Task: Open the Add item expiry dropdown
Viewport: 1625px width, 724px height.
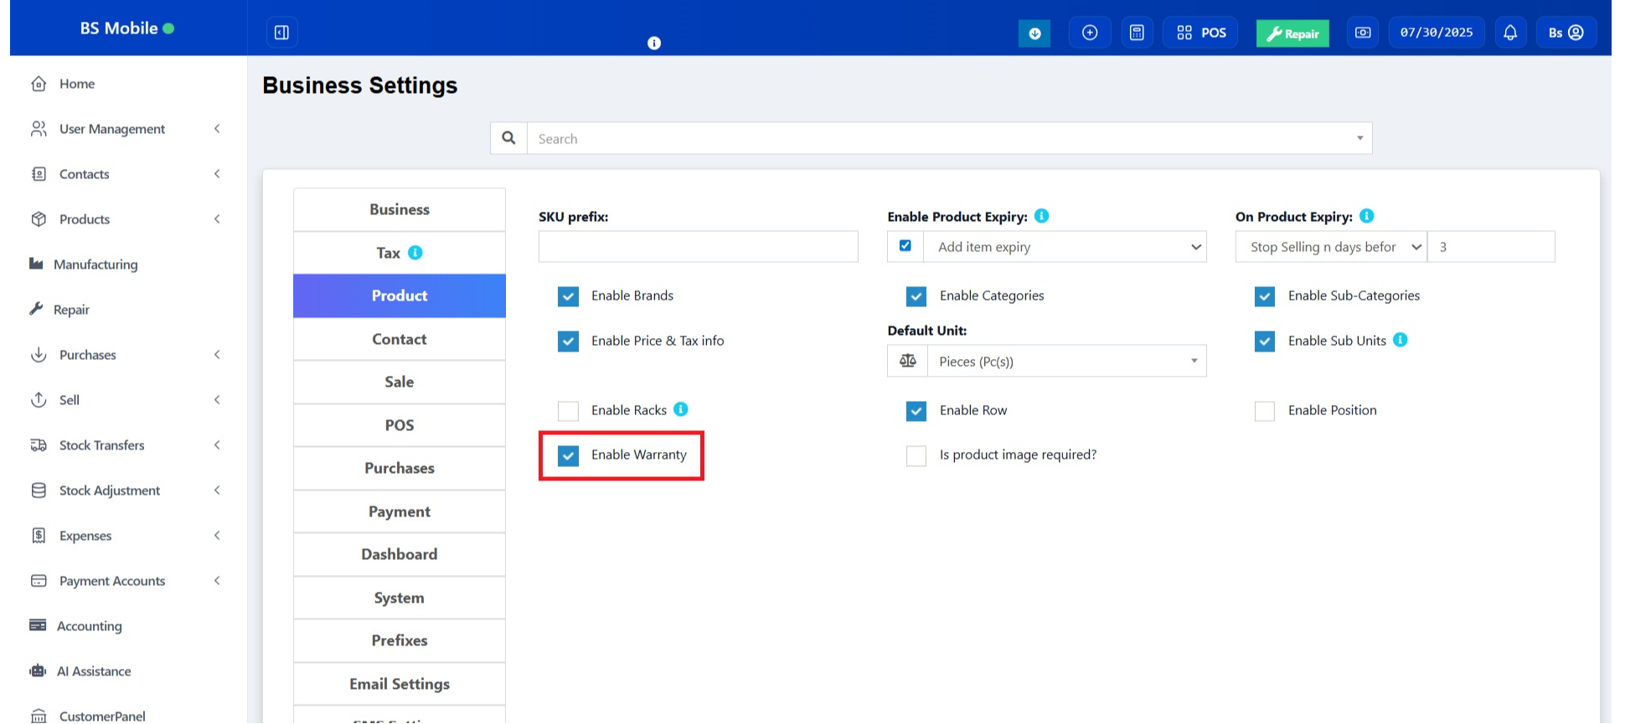Action: 1065,247
